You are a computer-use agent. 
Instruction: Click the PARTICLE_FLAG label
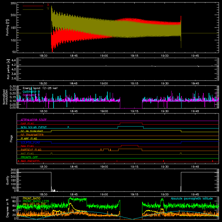(x=31, y=150)
